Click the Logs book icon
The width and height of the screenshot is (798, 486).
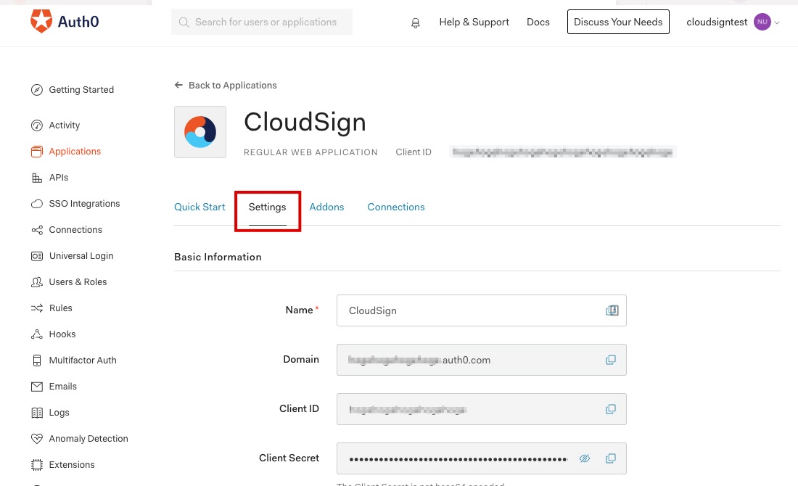[37, 413]
